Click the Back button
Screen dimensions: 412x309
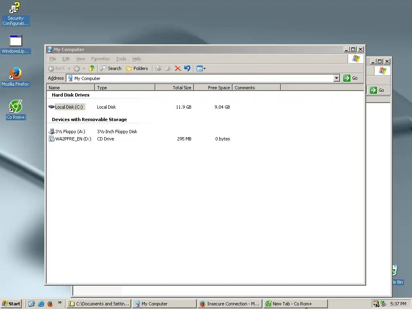pyautogui.click(x=57, y=68)
